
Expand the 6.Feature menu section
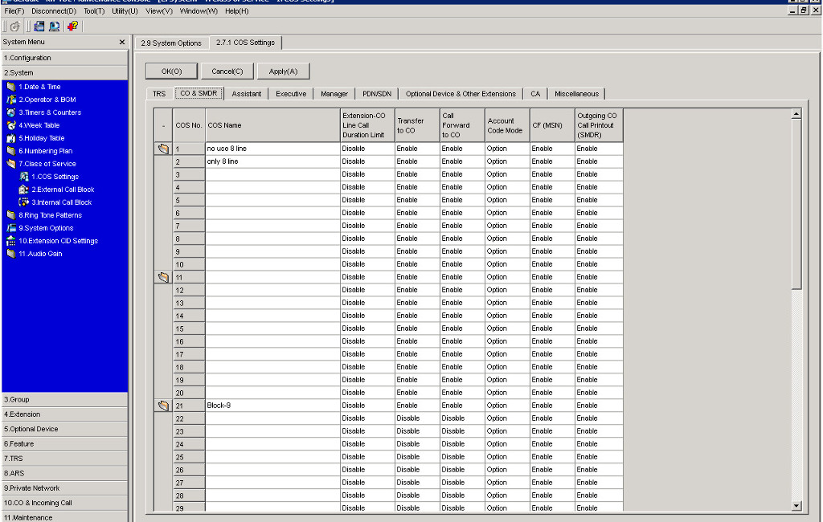(x=64, y=443)
